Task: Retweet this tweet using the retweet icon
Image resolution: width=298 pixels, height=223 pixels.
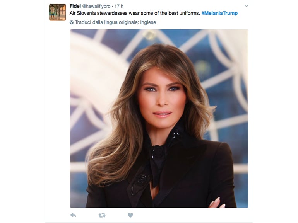Action: [x=102, y=215]
